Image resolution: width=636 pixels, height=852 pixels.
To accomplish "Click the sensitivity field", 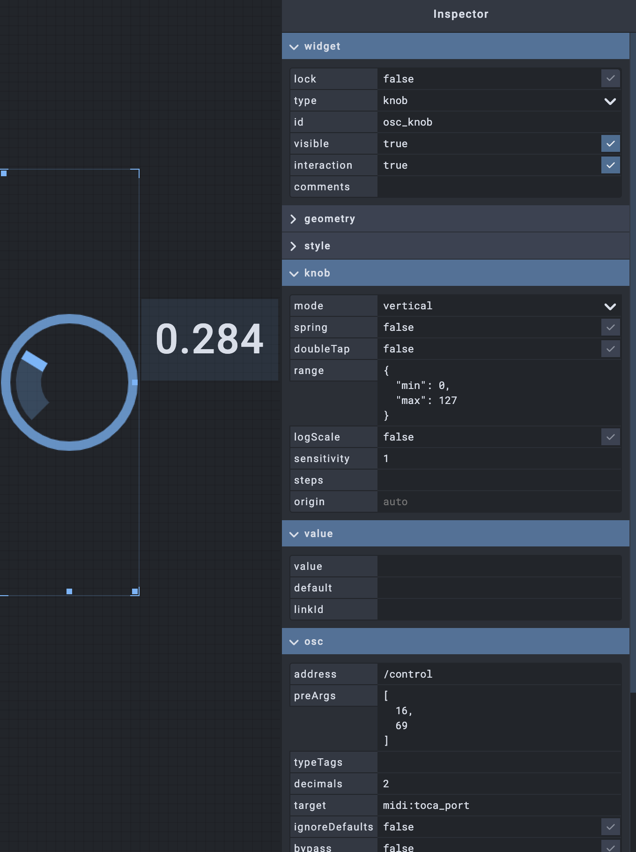I will click(x=499, y=458).
